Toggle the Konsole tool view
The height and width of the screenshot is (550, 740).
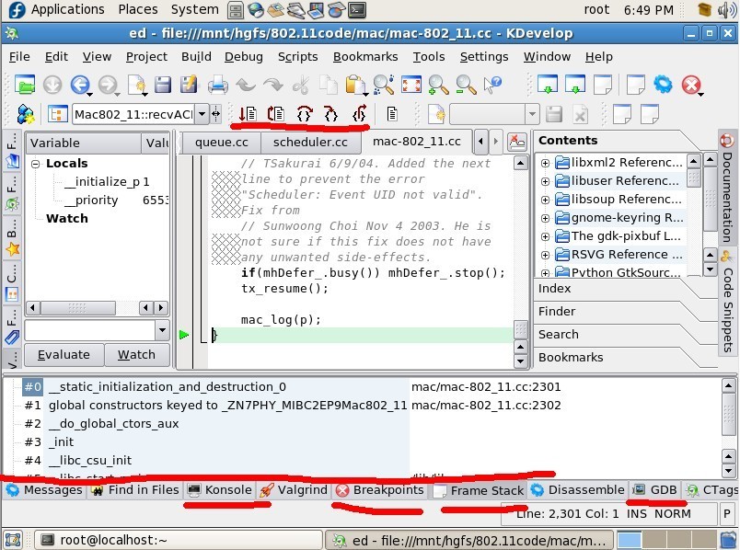221,490
